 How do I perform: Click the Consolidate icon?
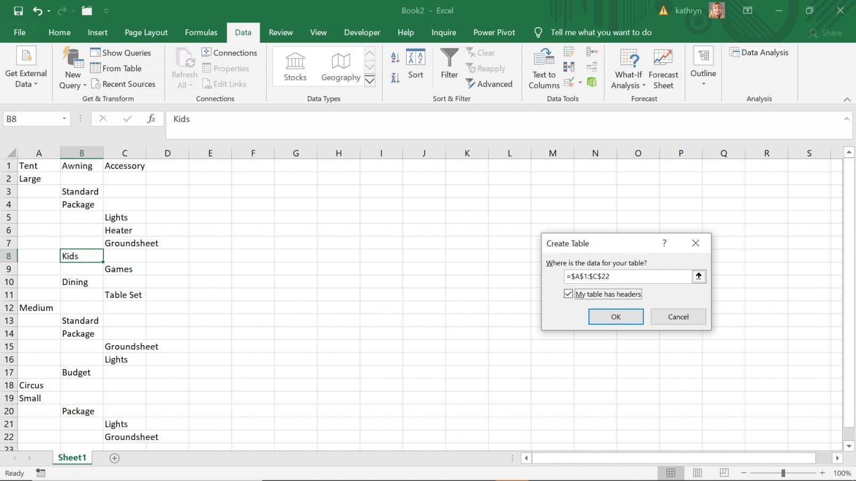[592, 52]
